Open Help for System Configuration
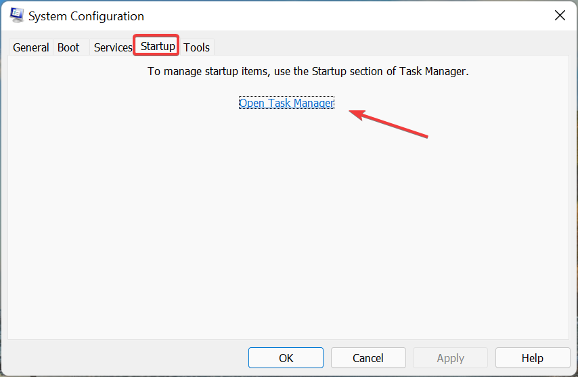Viewport: 578px width, 377px height. [x=532, y=358]
